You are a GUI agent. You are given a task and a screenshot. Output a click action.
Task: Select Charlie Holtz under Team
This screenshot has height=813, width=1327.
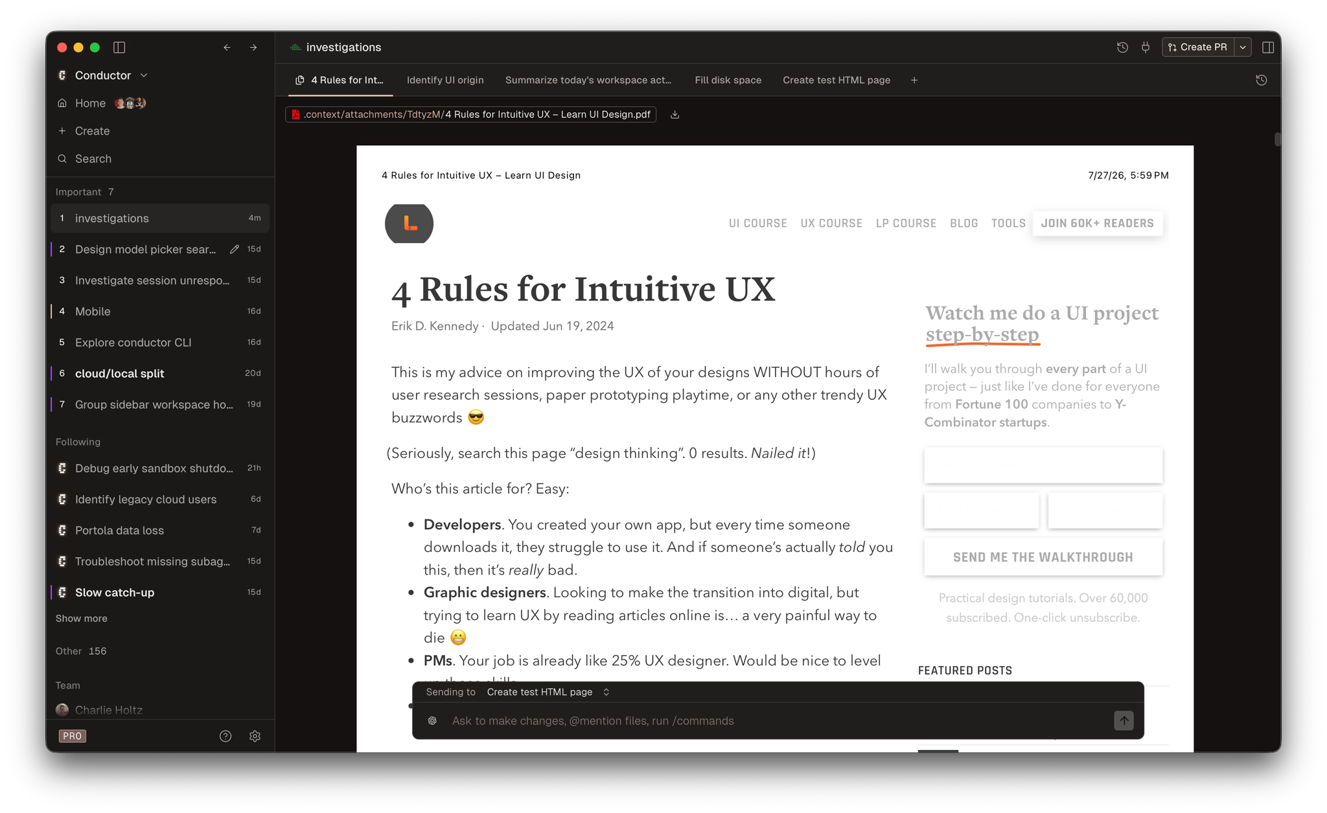(x=108, y=710)
